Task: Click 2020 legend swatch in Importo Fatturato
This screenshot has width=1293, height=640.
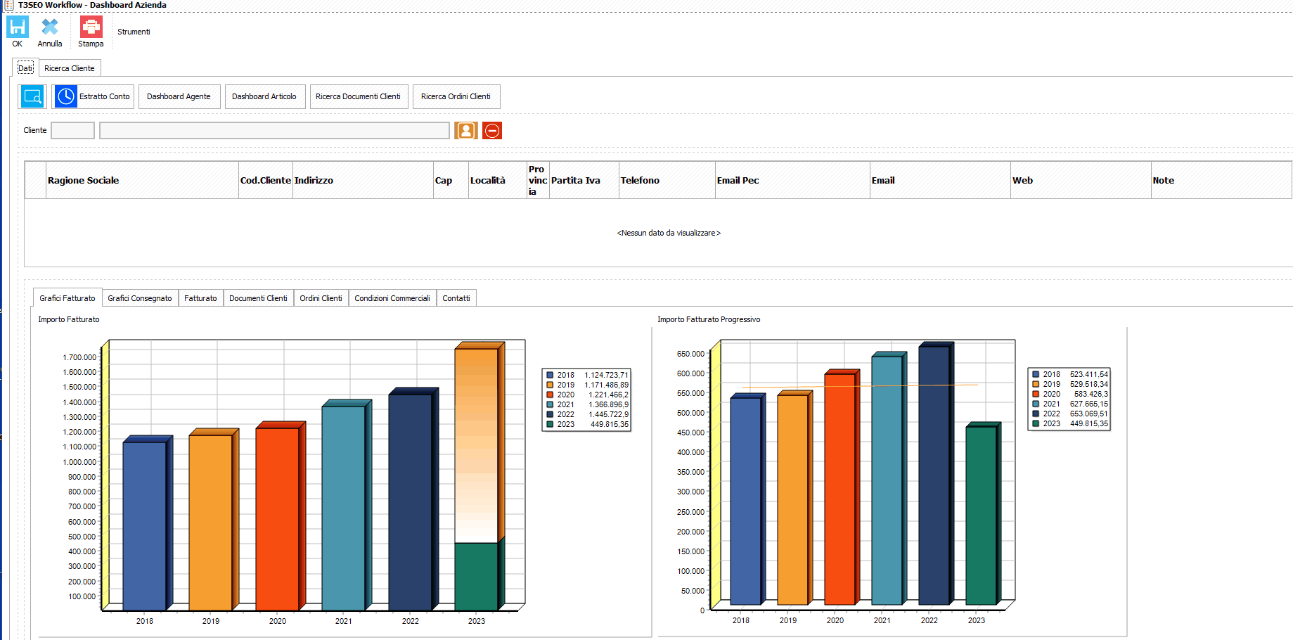Action: [550, 395]
